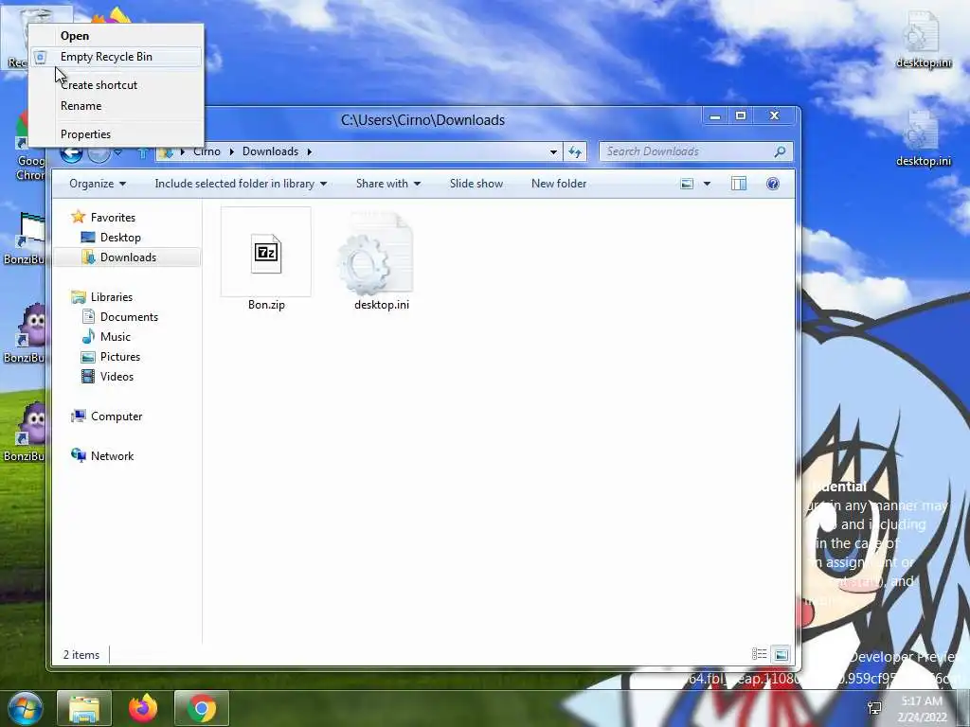Switch to large icons view in status bar
The image size is (970, 727).
pos(781,654)
